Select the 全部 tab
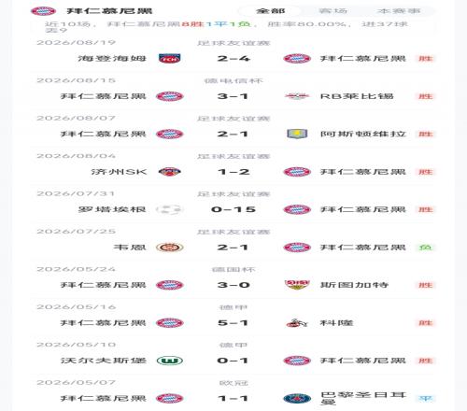467x411 pixels. pos(270,11)
